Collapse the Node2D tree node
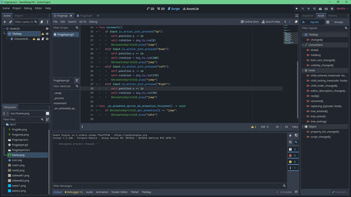 pos(4,28)
